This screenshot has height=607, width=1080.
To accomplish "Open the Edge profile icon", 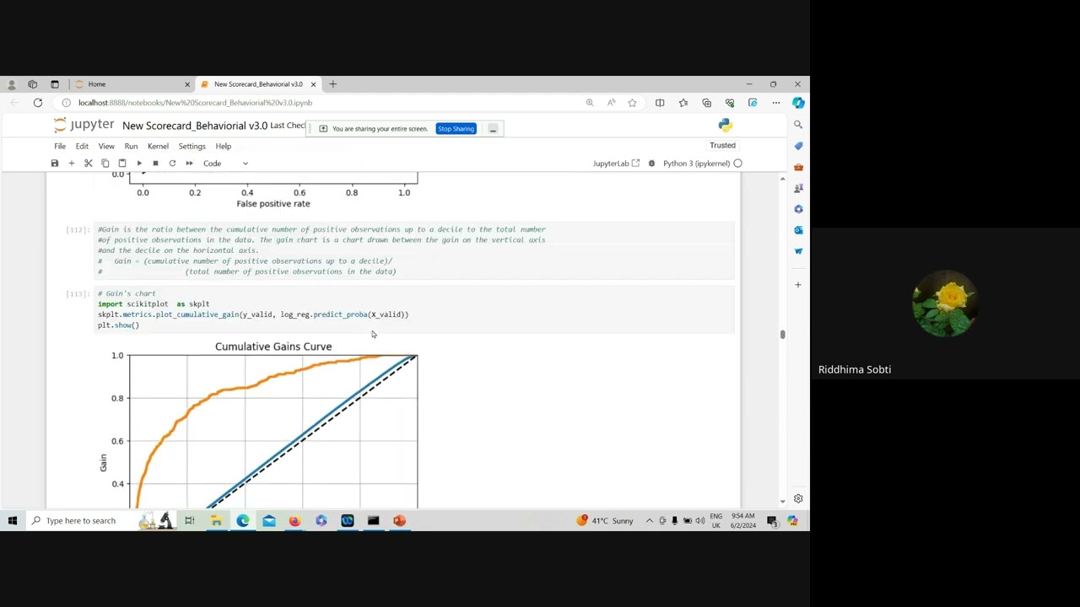I will (x=11, y=84).
